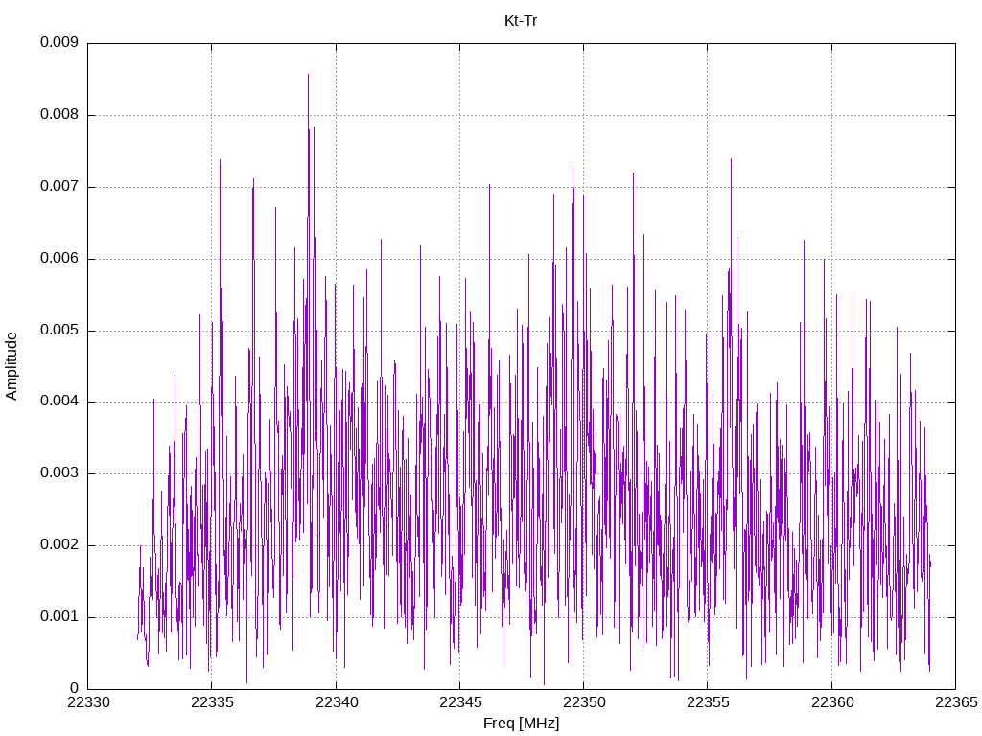This screenshot has width=982, height=736.
Task: Click the 22335 x-axis tick label
Action: click(x=212, y=702)
